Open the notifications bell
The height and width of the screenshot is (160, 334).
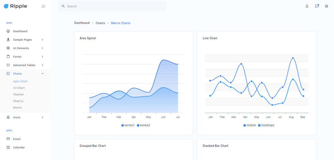click(307, 6)
